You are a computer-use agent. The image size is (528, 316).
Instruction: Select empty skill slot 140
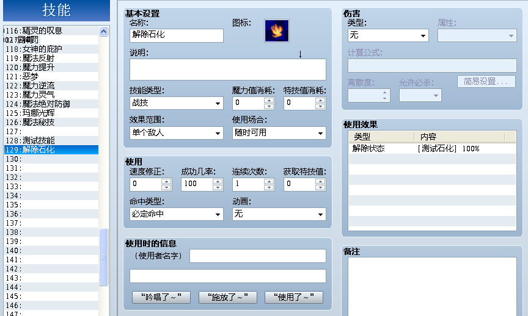point(51,251)
